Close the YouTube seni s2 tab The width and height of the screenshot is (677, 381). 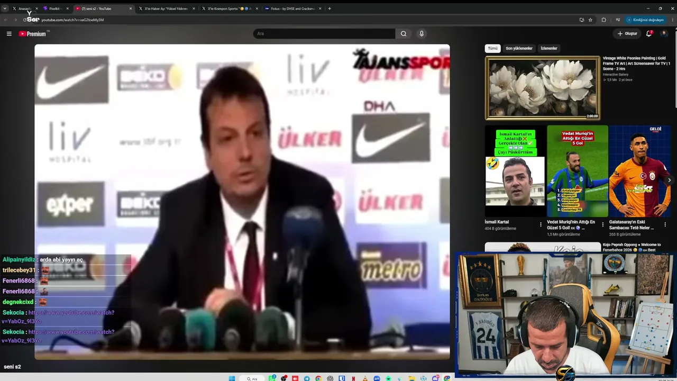click(131, 8)
